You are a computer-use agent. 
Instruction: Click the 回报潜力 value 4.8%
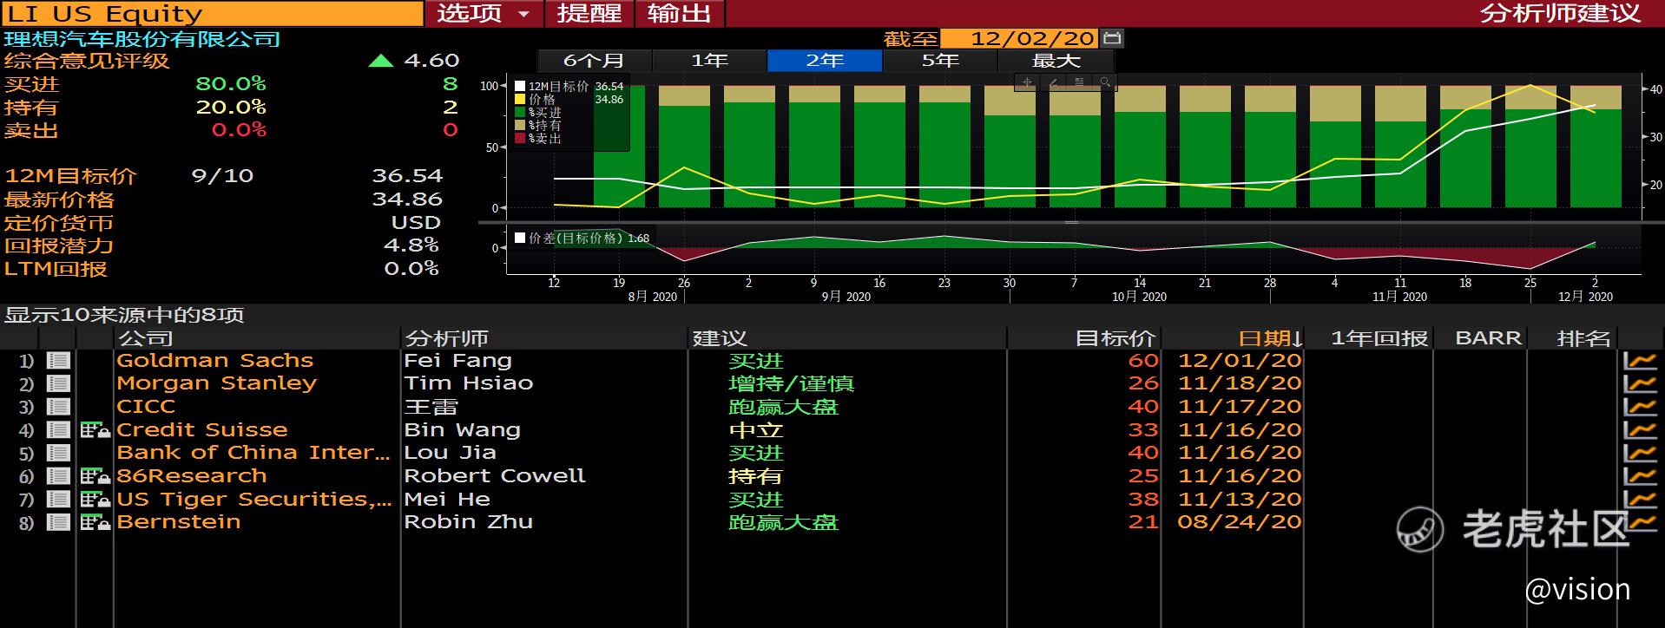(x=411, y=245)
